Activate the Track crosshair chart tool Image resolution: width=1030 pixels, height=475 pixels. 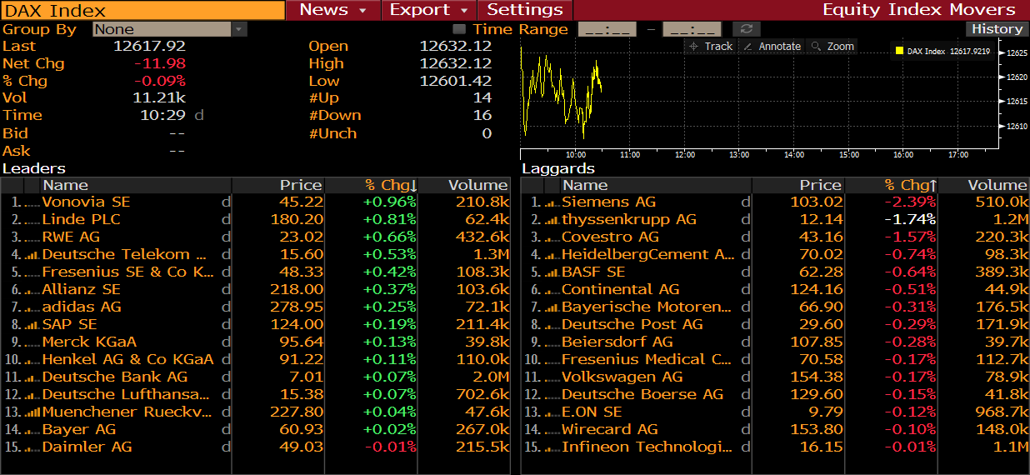(710, 47)
